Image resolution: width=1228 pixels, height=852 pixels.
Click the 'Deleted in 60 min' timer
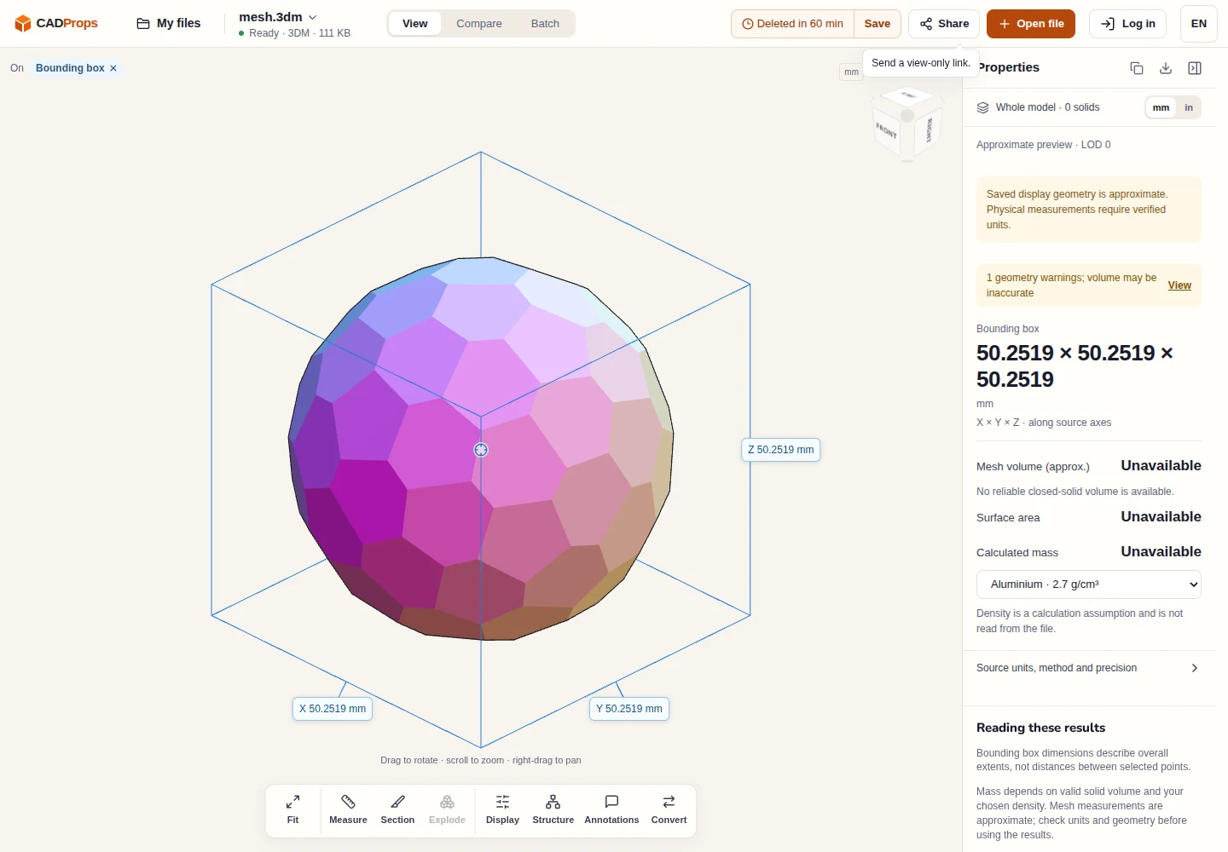point(793,24)
